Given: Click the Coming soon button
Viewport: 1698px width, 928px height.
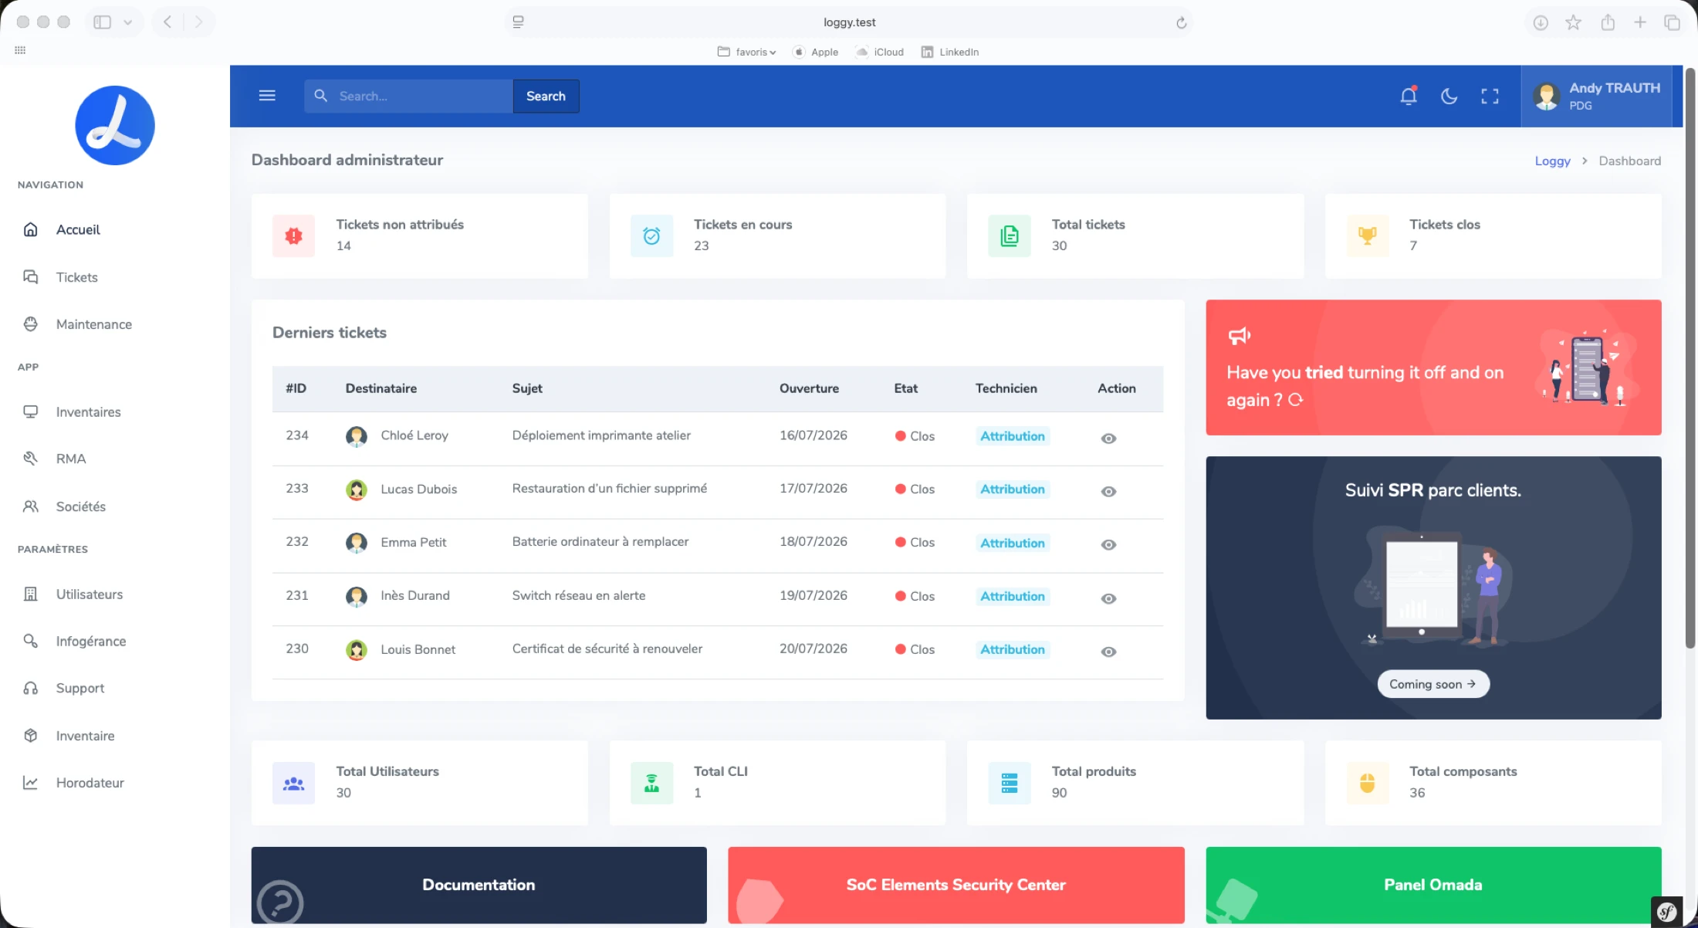Looking at the screenshot, I should click(x=1433, y=684).
